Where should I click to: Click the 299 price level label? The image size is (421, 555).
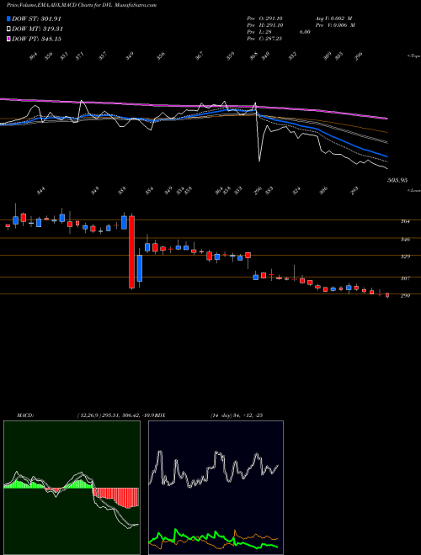click(x=405, y=295)
